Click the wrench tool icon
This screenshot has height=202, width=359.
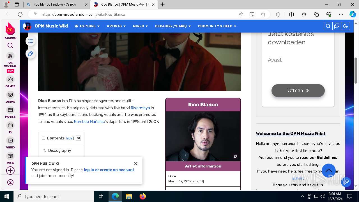[346, 182]
